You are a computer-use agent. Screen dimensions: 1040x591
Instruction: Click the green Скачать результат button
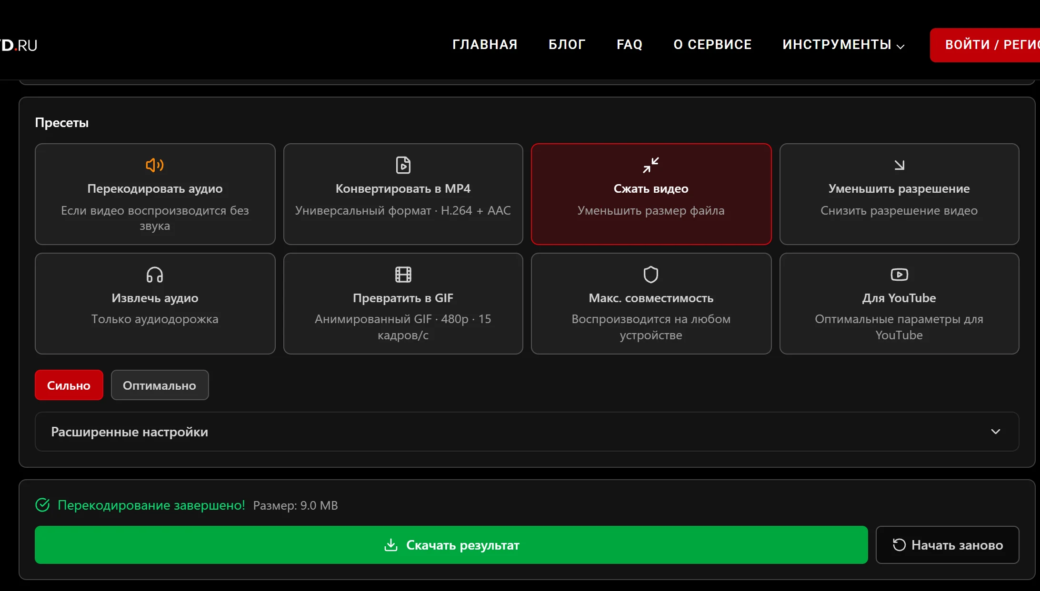[451, 545]
